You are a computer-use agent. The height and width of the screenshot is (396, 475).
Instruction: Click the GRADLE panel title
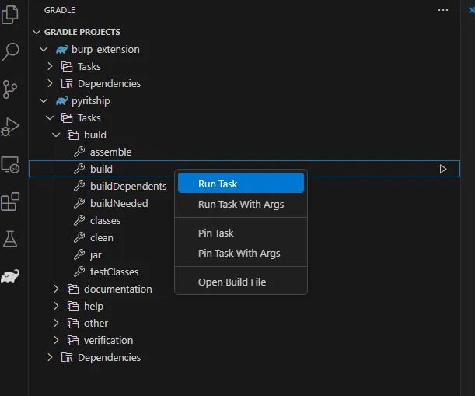click(60, 10)
